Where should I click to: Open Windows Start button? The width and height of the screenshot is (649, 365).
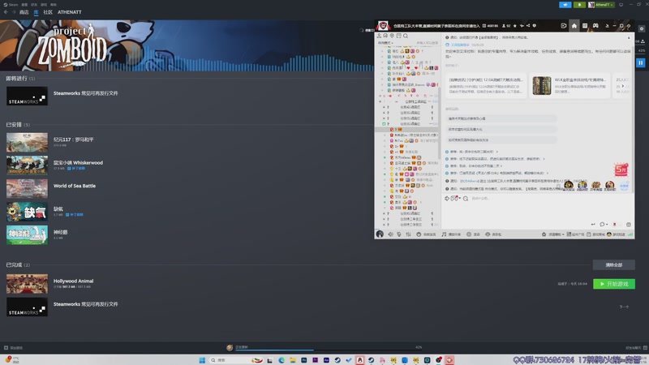202,360
